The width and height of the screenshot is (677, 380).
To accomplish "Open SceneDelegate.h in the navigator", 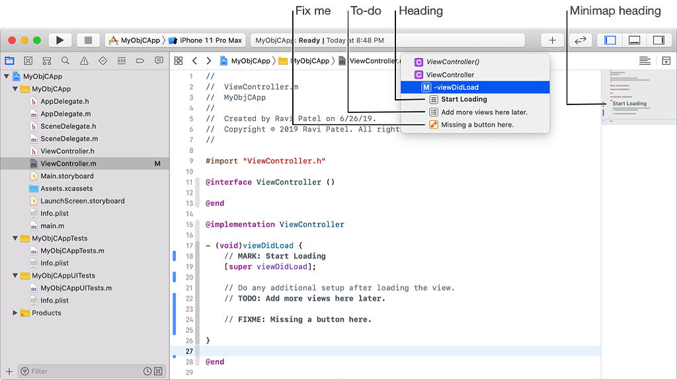I will [68, 126].
